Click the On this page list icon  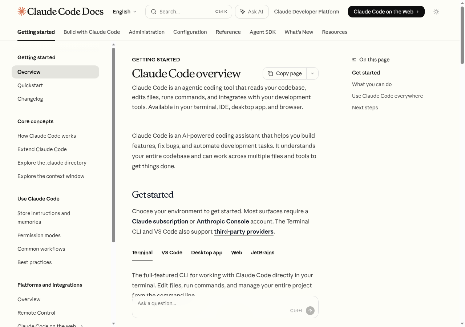354,60
